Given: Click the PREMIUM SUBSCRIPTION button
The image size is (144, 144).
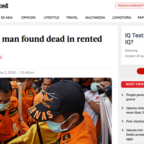Looking at the screenshot, I should coord(130,5).
